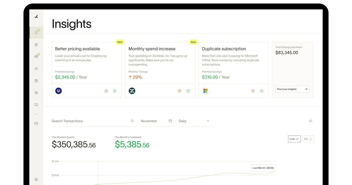Click the Monthly spend increase title
The image size is (352, 185).
point(152,49)
